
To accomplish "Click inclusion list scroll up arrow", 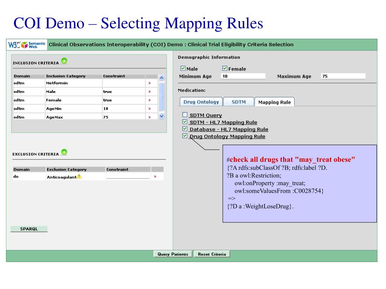I will (x=161, y=78).
